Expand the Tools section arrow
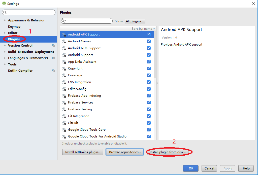The height and width of the screenshot is (175, 258). click(x=5, y=64)
